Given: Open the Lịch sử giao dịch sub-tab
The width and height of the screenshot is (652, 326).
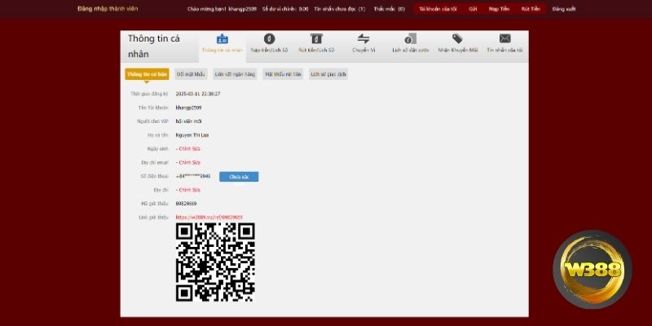Looking at the screenshot, I should click(x=328, y=74).
